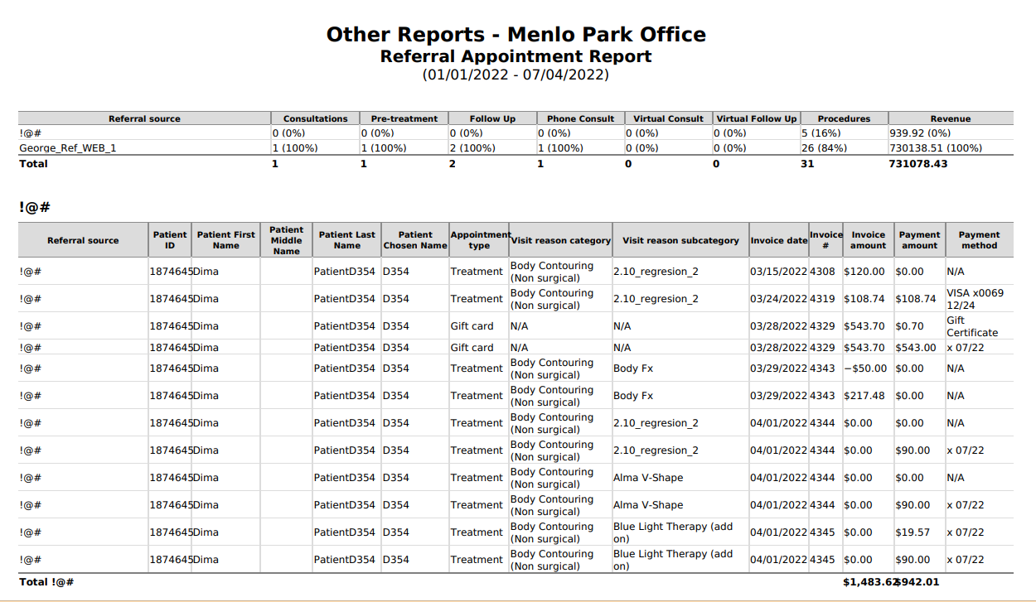Click the Visit reason subcategory column header
Screen dimensions: 1036x602
[680, 240]
